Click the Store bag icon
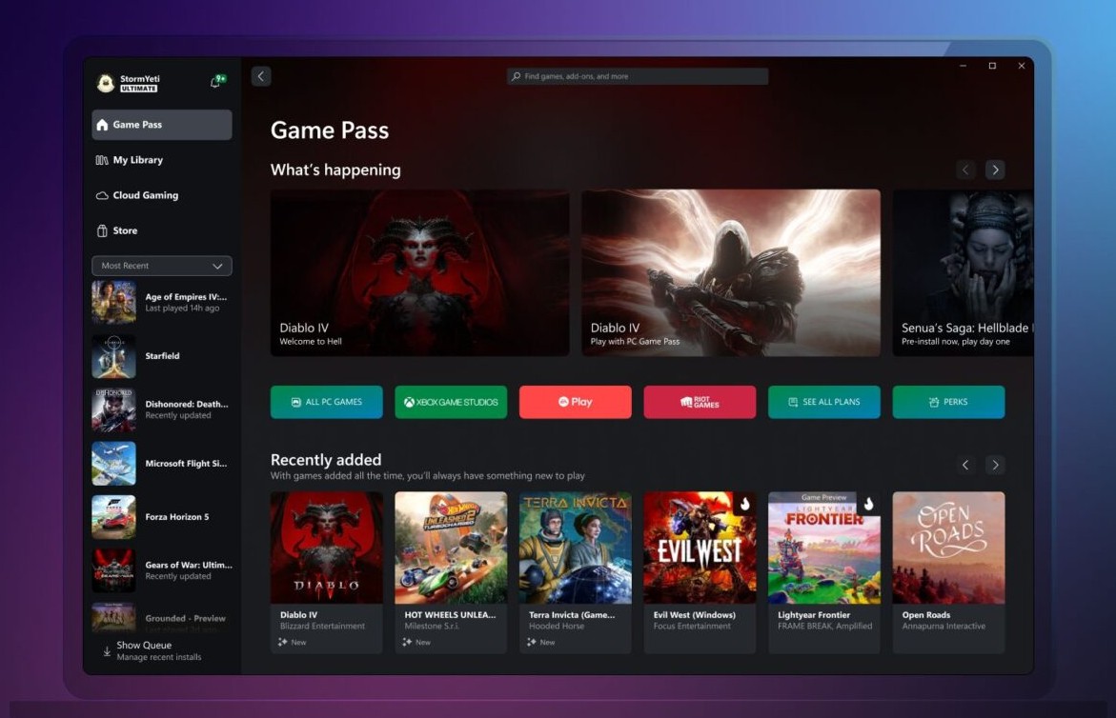Screen dimensions: 1116x718 pyautogui.click(x=103, y=230)
